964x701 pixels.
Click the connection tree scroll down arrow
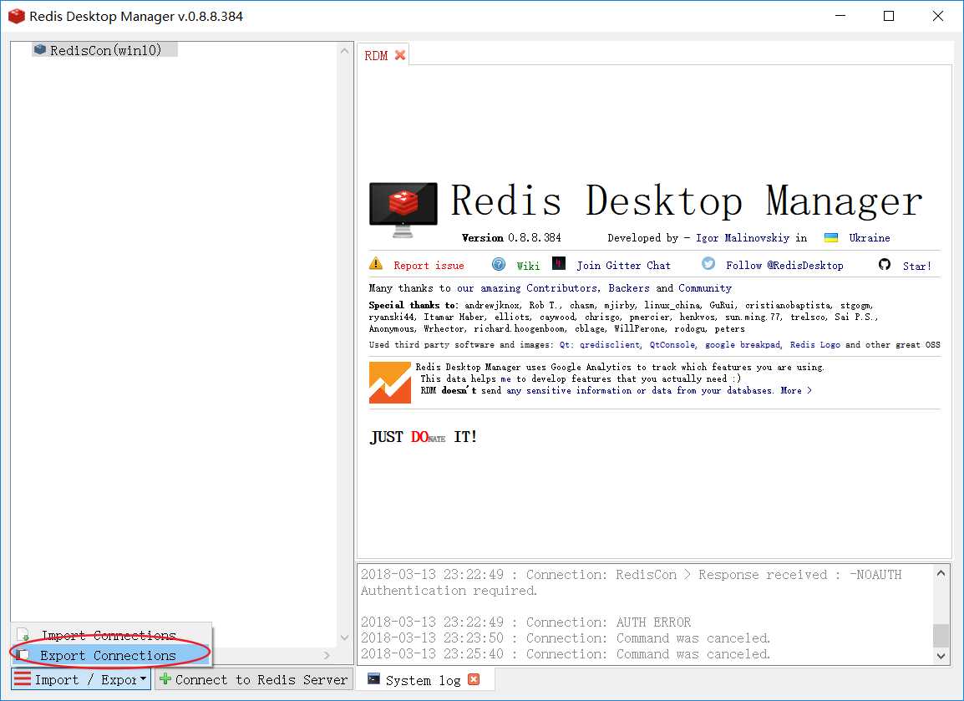[344, 638]
